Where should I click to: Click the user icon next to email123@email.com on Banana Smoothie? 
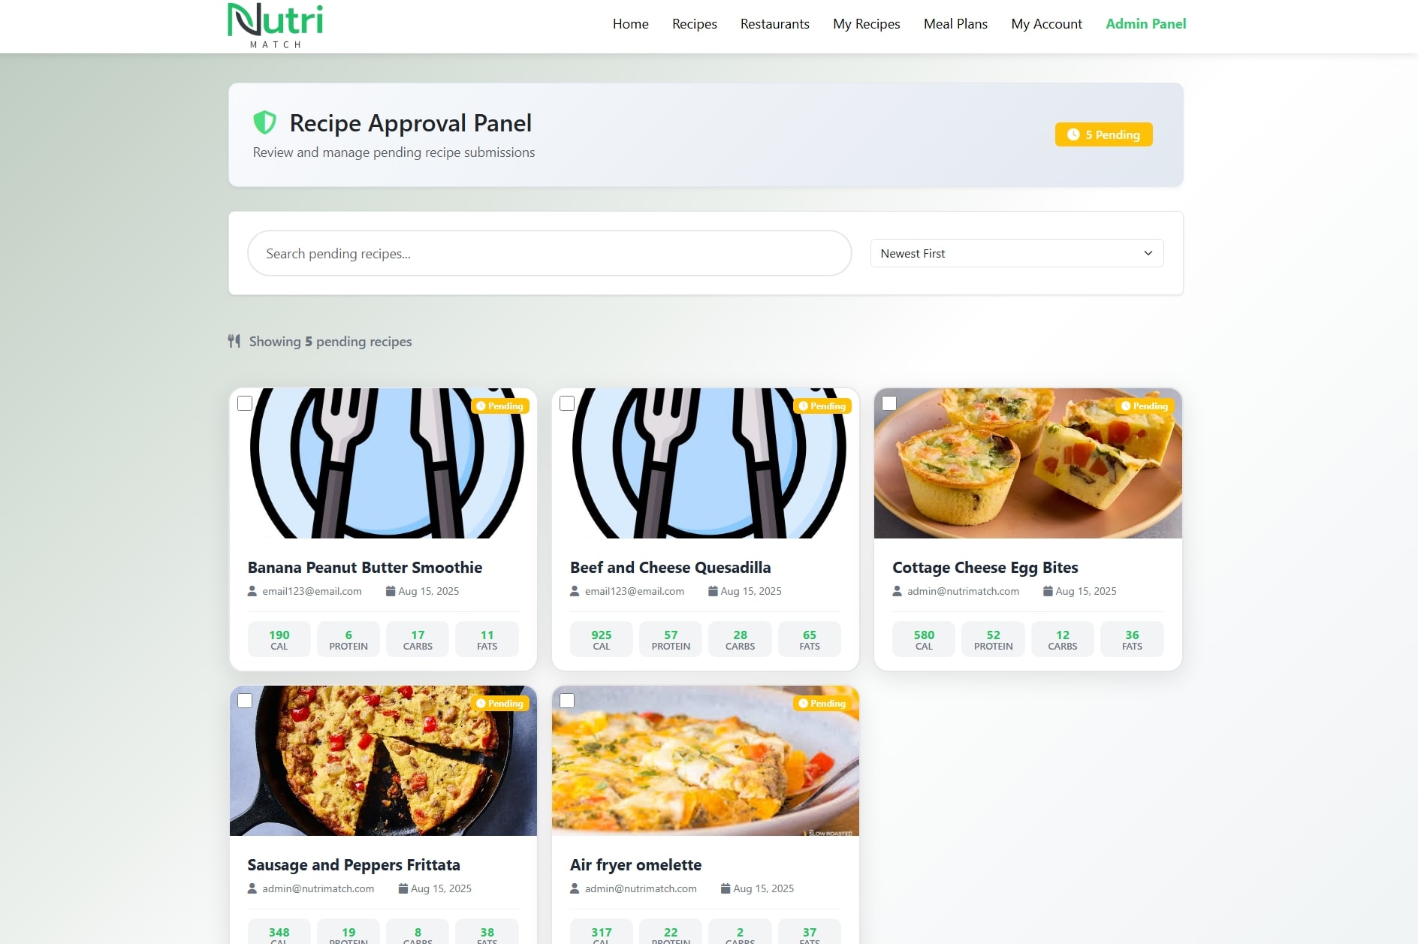[x=252, y=591]
